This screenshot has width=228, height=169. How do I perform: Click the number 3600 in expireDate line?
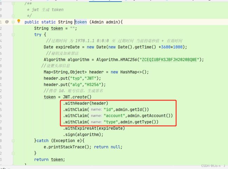click(x=166, y=47)
